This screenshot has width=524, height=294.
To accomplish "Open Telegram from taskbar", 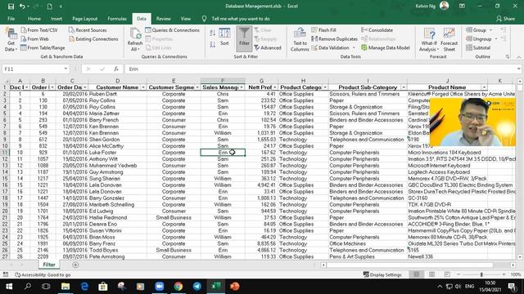I will pos(197,287).
